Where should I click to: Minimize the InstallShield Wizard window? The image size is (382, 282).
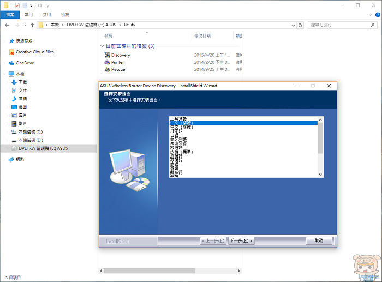[297, 86]
